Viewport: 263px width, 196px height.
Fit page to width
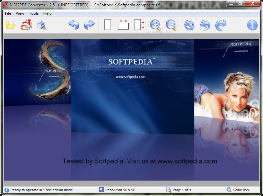(123, 25)
